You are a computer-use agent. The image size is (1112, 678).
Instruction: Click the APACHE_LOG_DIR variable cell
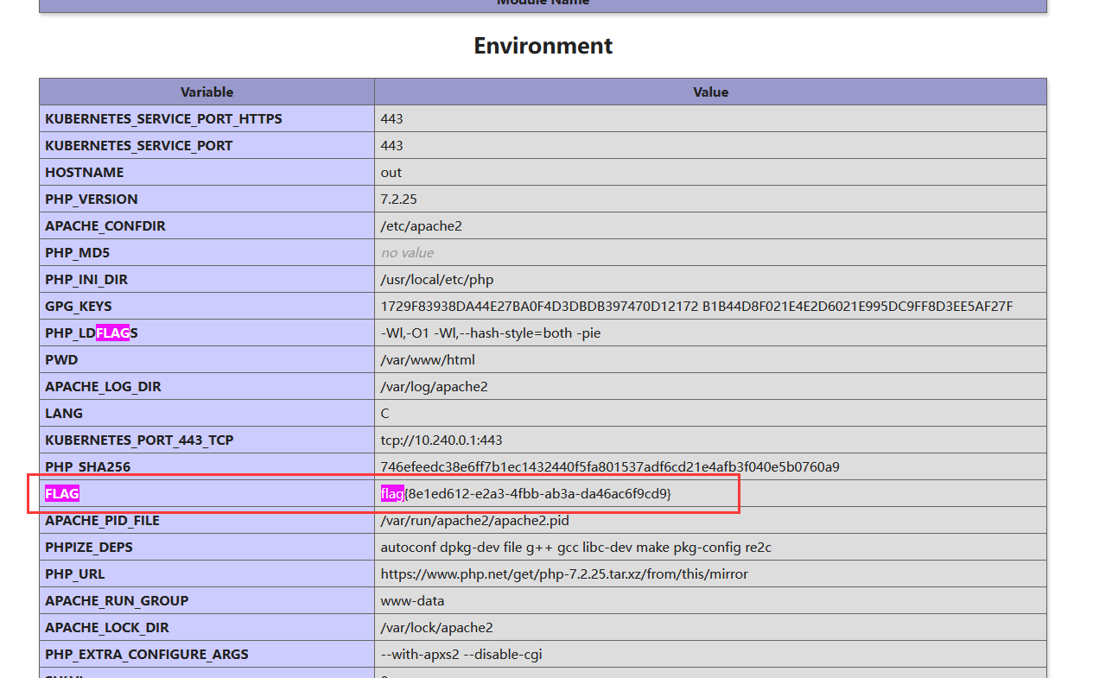pos(207,386)
